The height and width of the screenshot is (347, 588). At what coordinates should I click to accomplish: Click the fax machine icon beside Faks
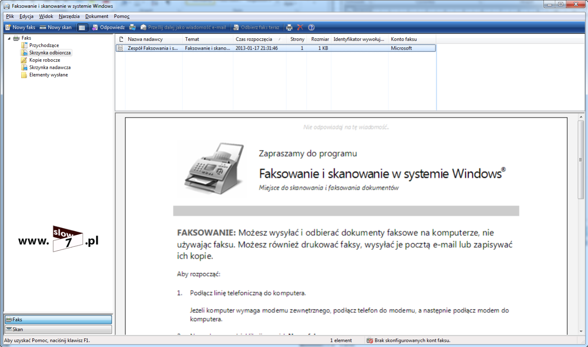(16, 38)
